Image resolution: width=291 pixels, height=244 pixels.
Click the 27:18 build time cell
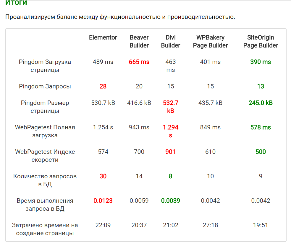coord(210,225)
